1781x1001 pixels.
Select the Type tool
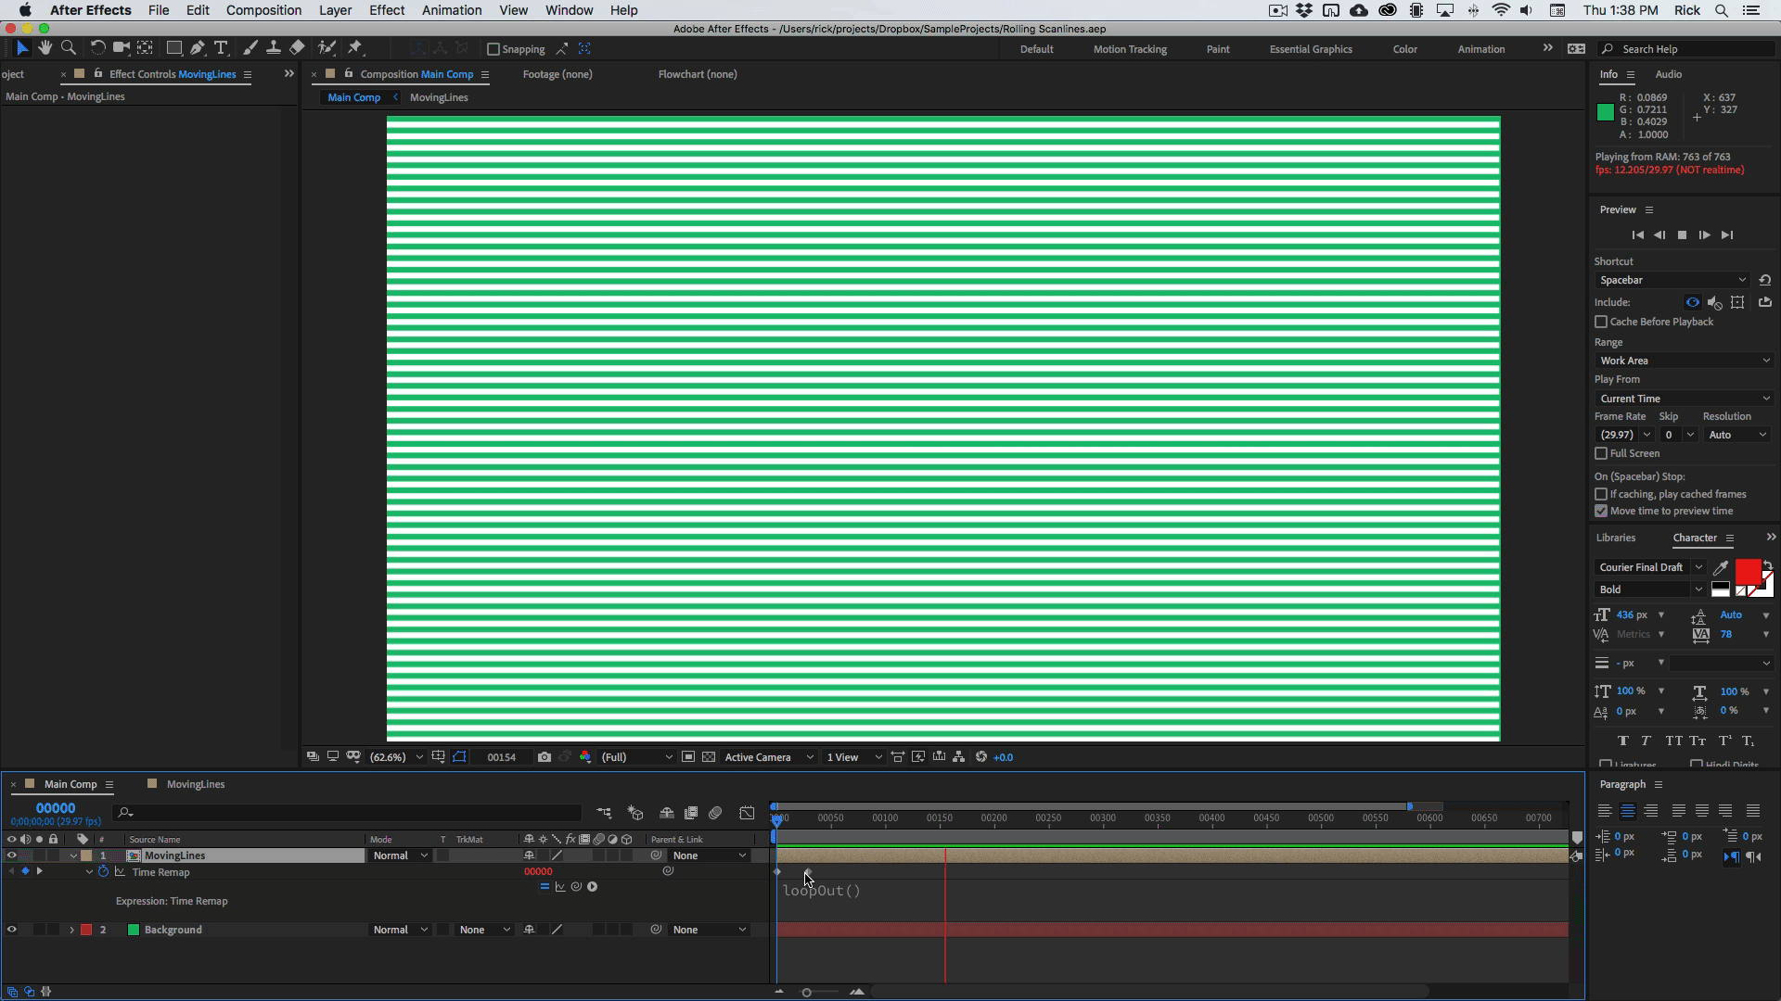[221, 48]
